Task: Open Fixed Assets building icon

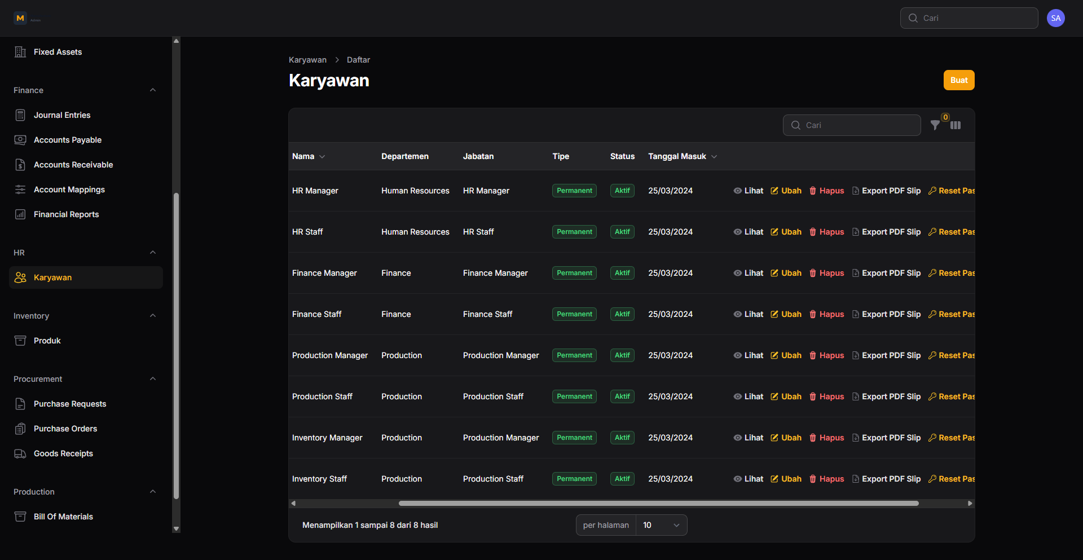Action: click(x=20, y=52)
